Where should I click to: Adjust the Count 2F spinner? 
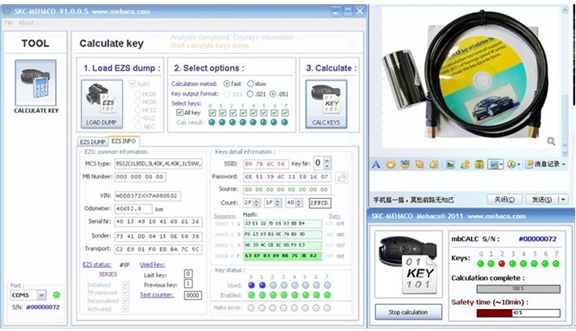pos(257,203)
